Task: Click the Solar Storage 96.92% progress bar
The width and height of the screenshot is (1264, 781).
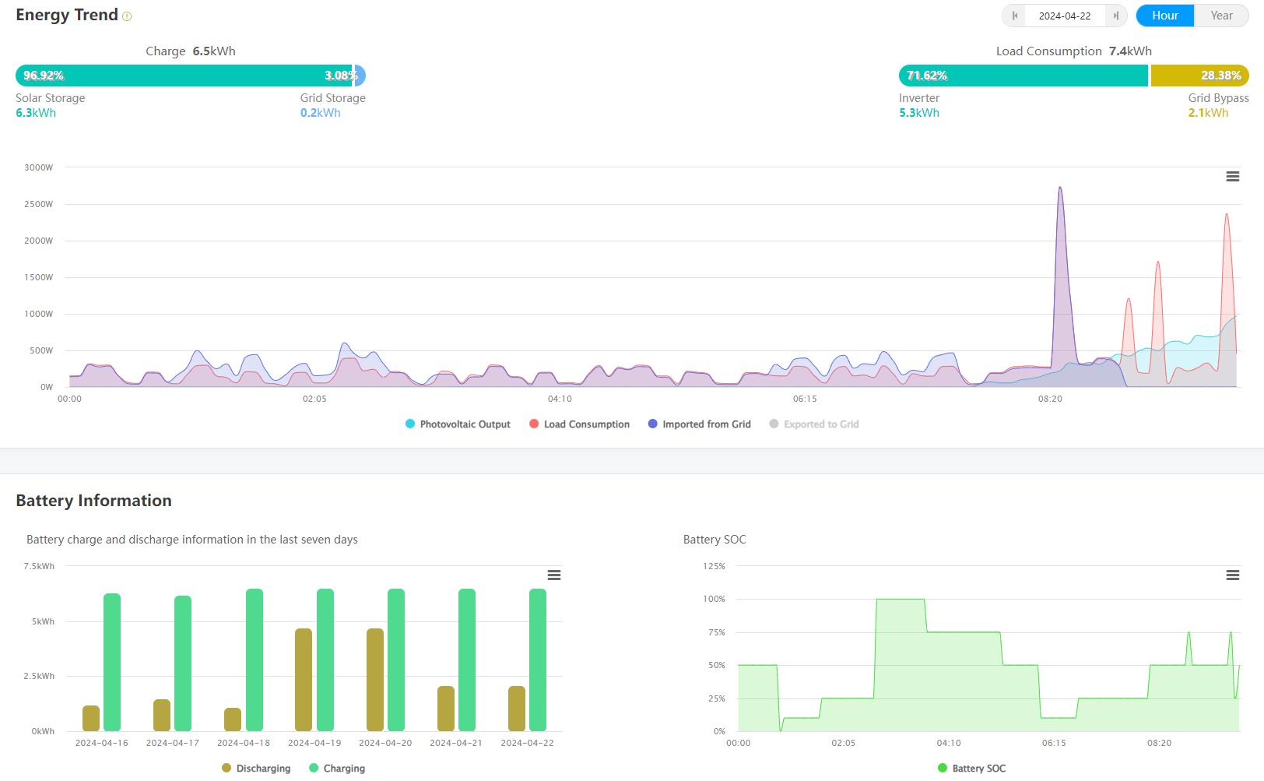Action: click(x=184, y=76)
